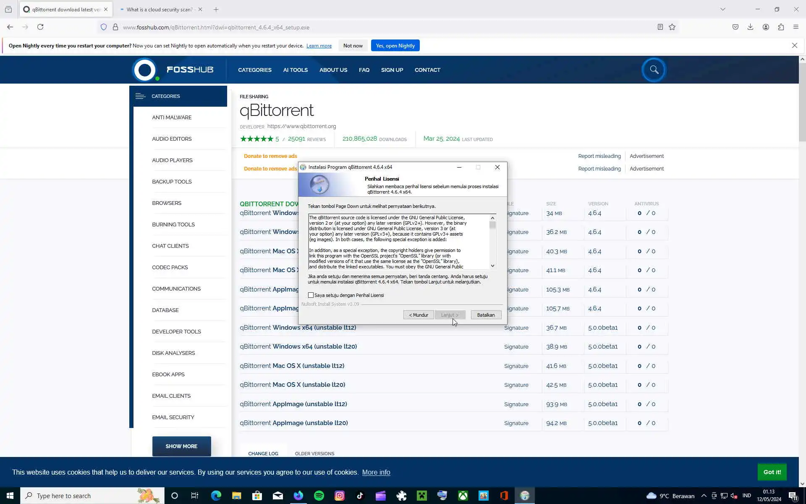The image size is (806, 504).
Task: Tick 'Saya setuju dengan Perihal Lisensi' checkbox
Action: [x=311, y=295]
